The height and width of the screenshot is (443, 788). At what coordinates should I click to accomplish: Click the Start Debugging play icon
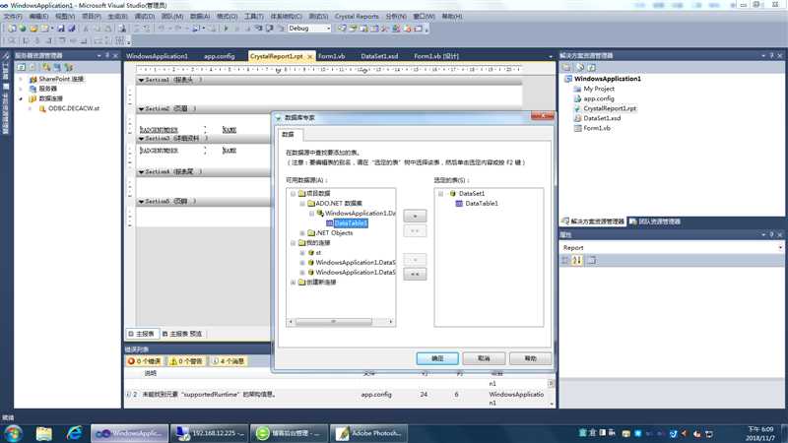pyautogui.click(x=227, y=29)
